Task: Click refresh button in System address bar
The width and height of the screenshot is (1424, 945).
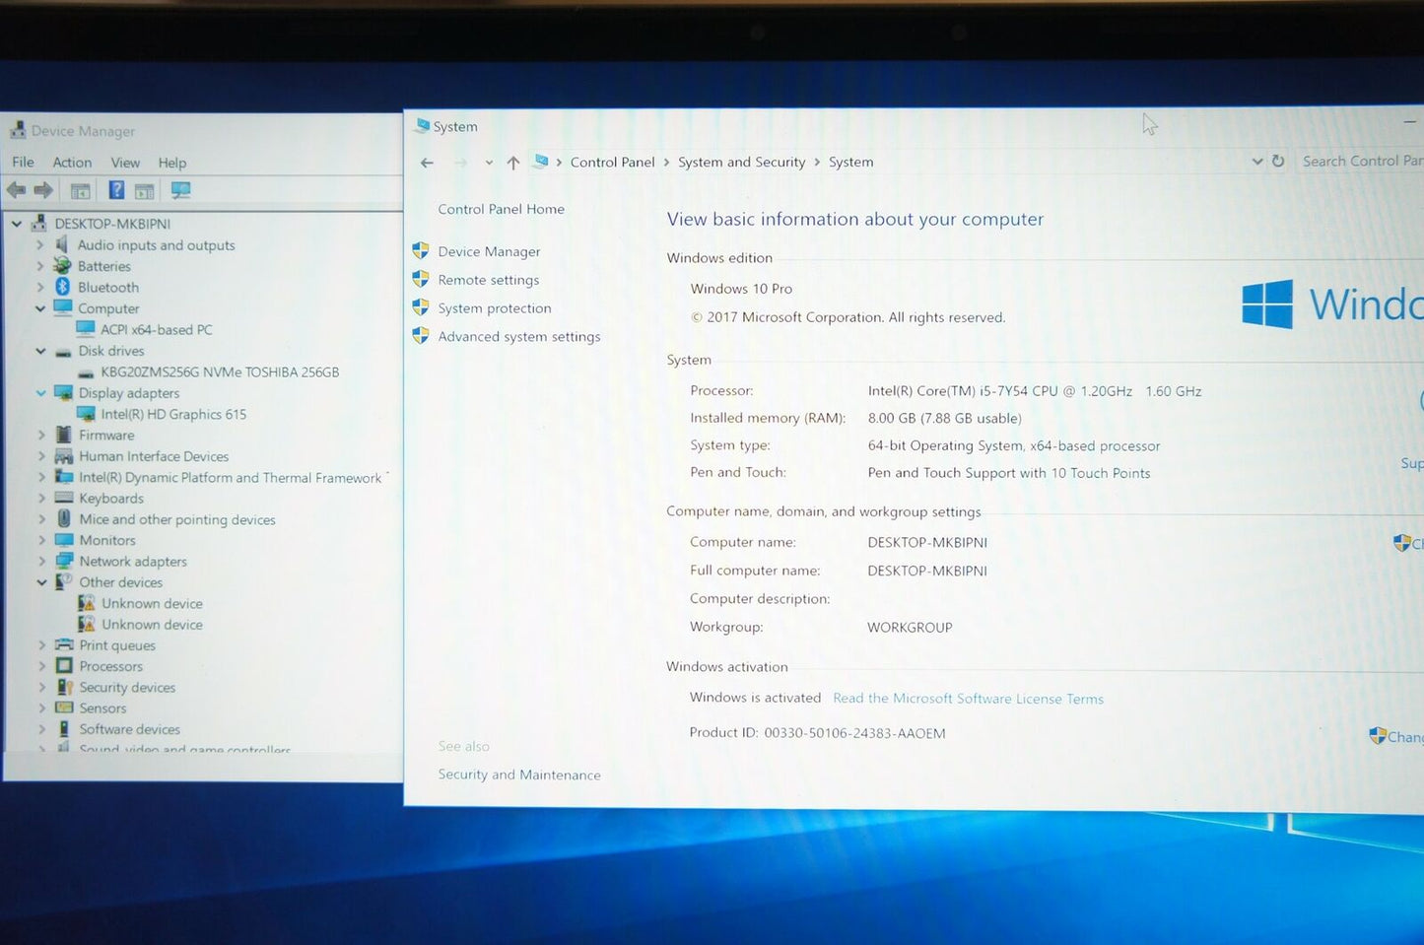Action: point(1278,161)
